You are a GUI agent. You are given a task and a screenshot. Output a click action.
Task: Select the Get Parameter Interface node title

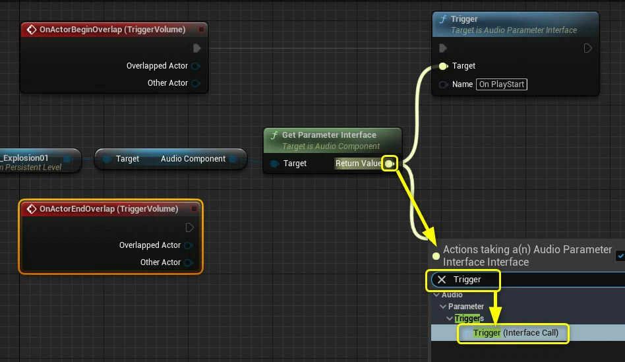[329, 135]
